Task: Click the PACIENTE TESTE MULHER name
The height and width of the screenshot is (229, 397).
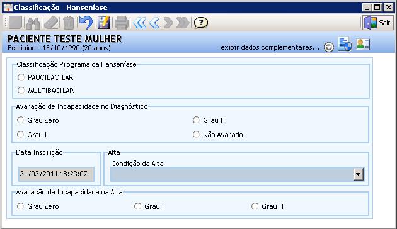Action: (x=64, y=39)
